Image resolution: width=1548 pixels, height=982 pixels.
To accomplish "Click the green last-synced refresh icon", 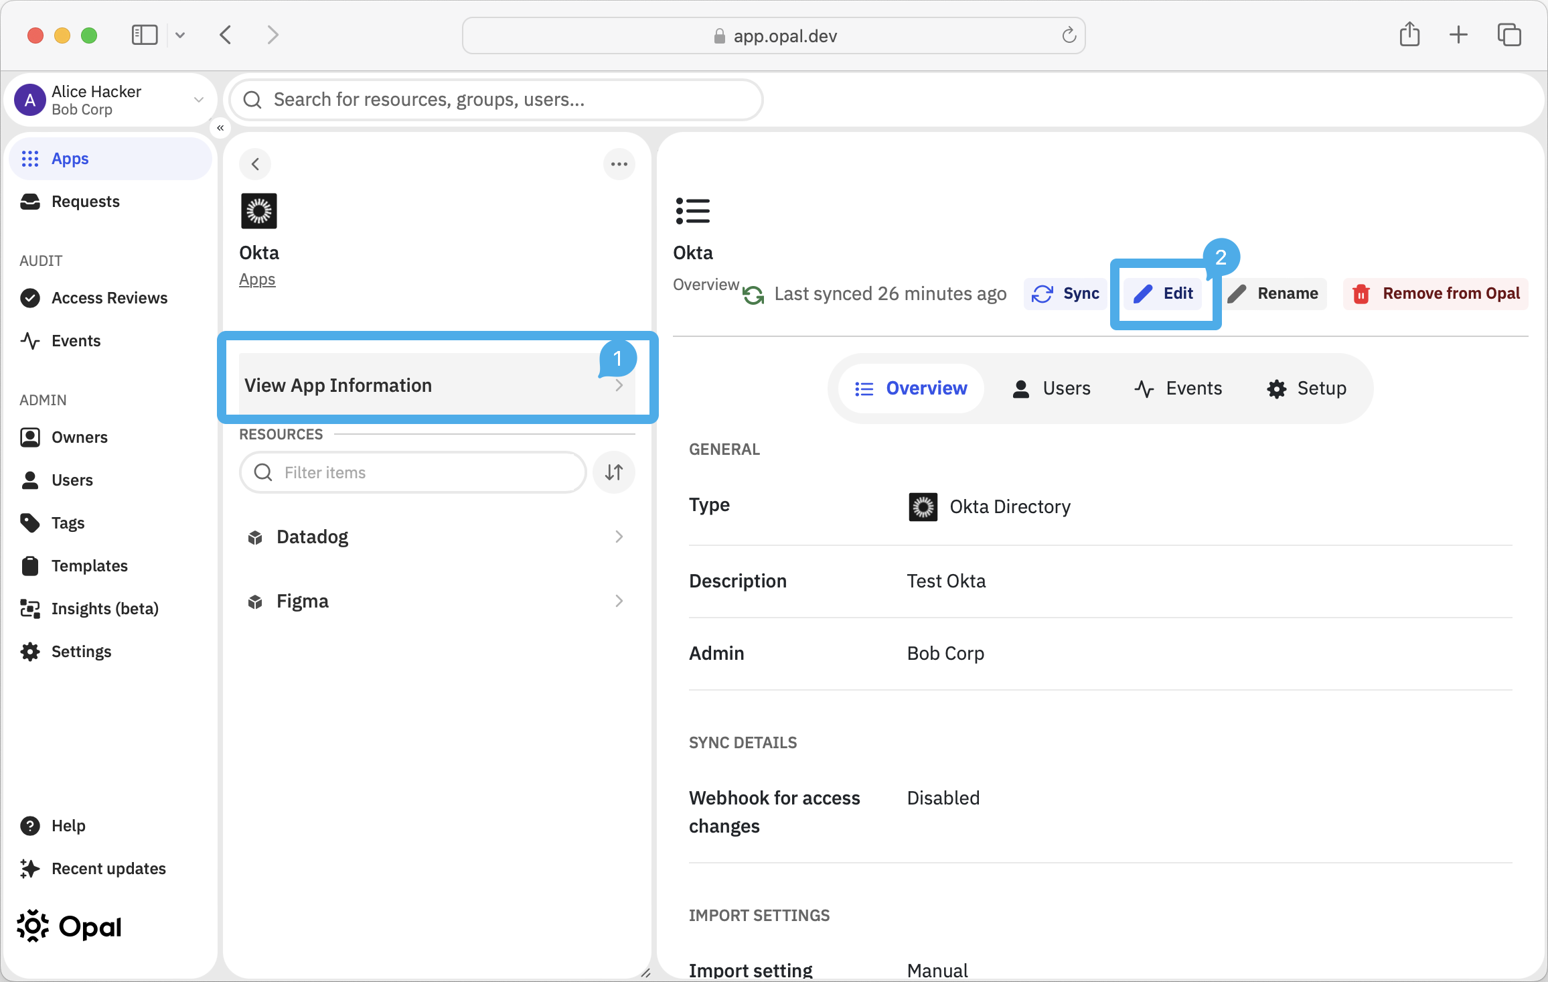I will coord(753,295).
